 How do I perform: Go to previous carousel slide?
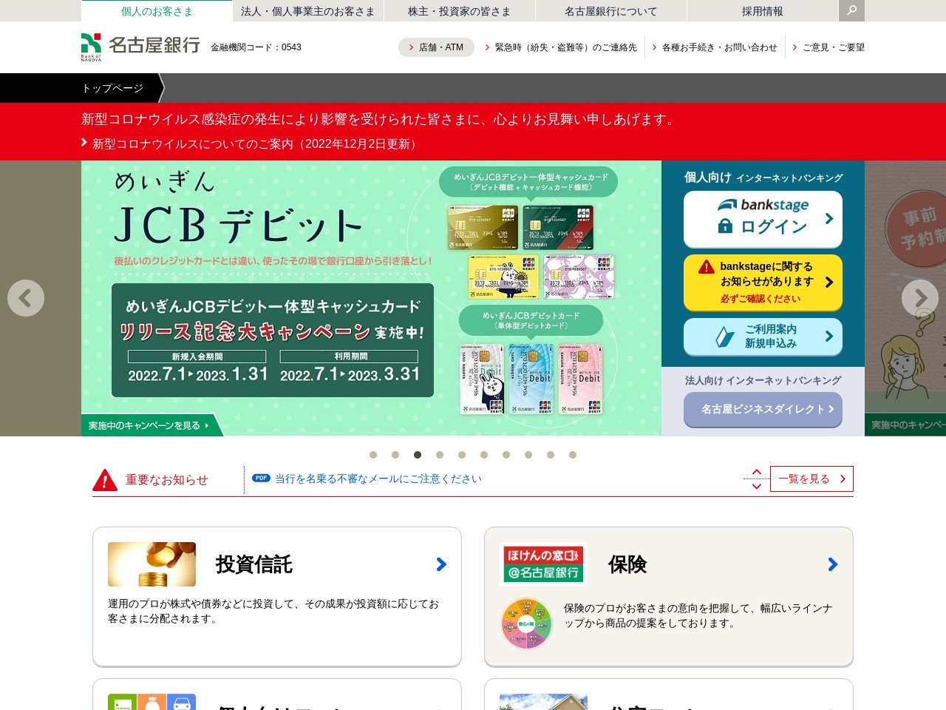coord(26,298)
